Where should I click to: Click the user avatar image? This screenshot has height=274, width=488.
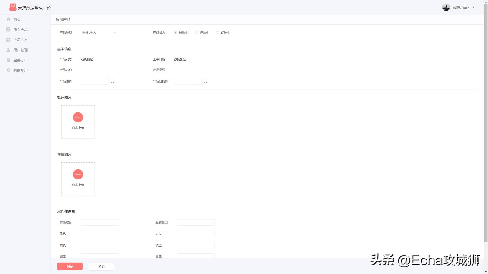point(446,7)
